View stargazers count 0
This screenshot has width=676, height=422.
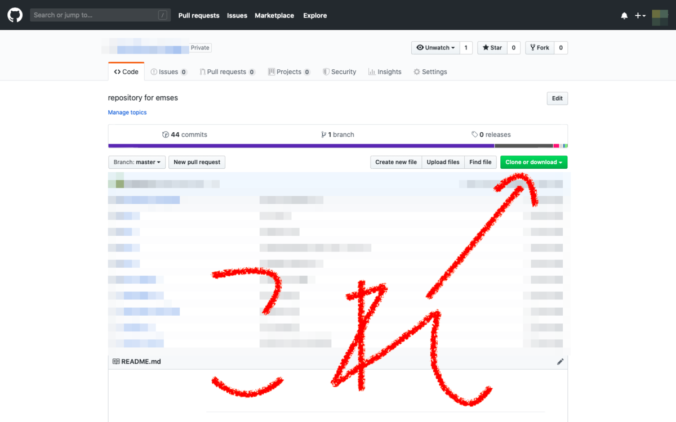pyautogui.click(x=513, y=48)
